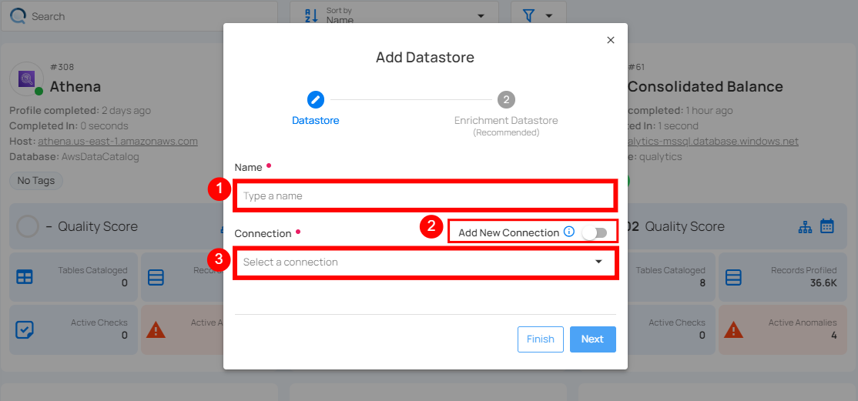858x401 pixels.
Task: Click the search magnifier icon
Action: click(x=17, y=16)
